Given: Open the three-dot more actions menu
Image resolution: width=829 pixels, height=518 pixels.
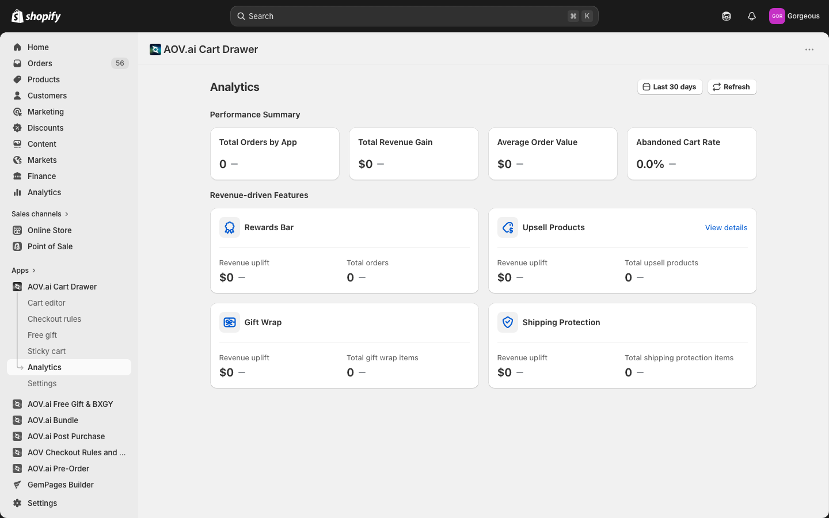Looking at the screenshot, I should 809,49.
